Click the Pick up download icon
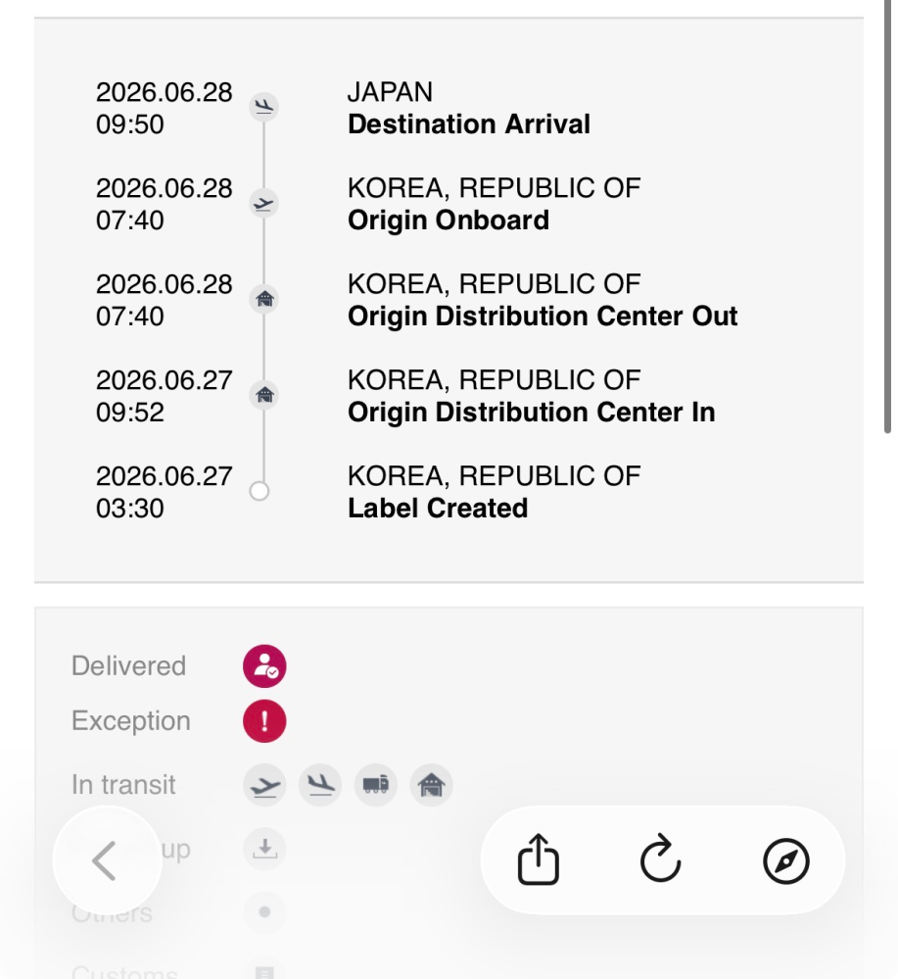Screen dimensions: 898x979 [x=264, y=849]
